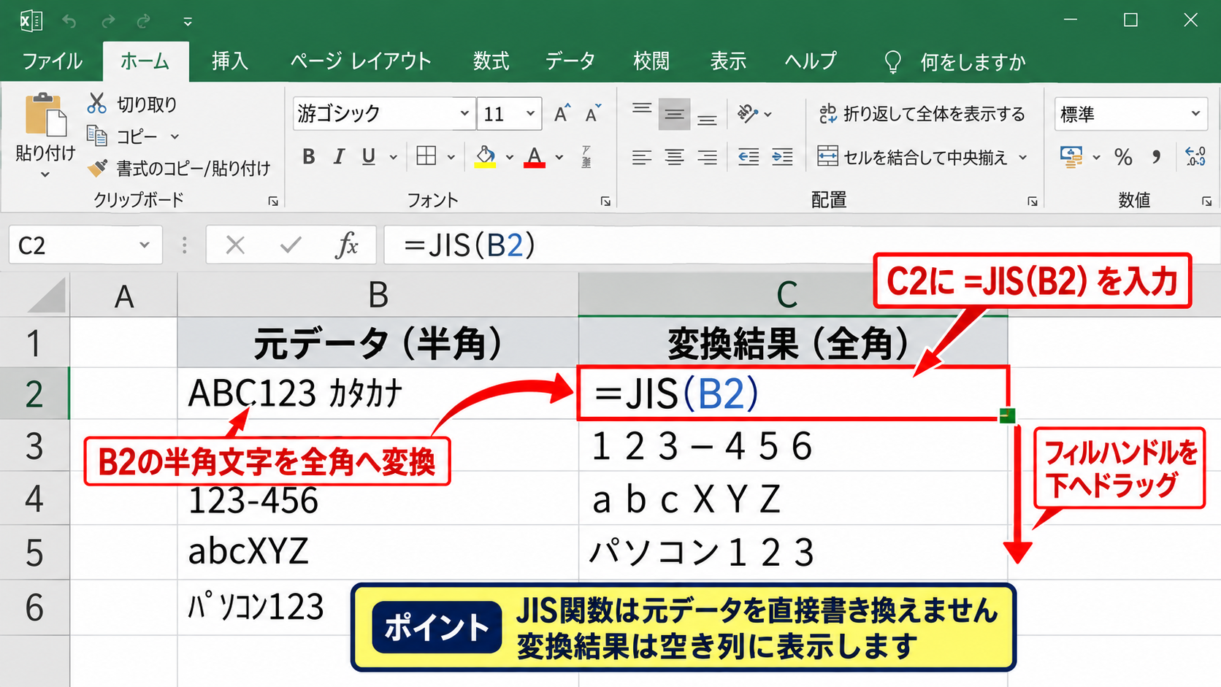
Task: Open Quick Access Toolbar customize arrow
Action: click(188, 22)
